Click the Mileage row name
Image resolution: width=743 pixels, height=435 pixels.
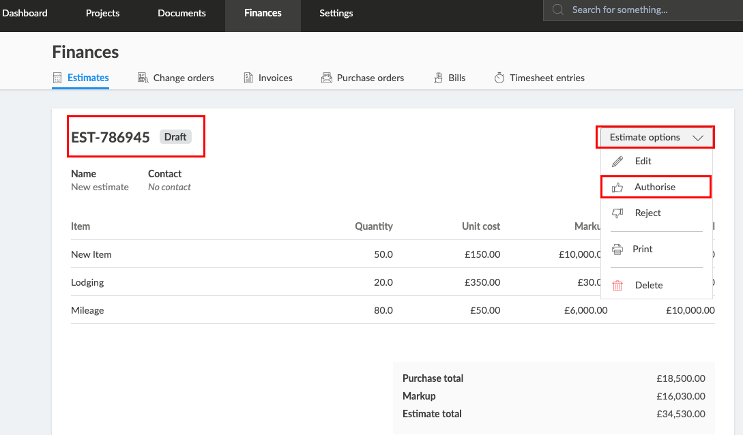(87, 310)
